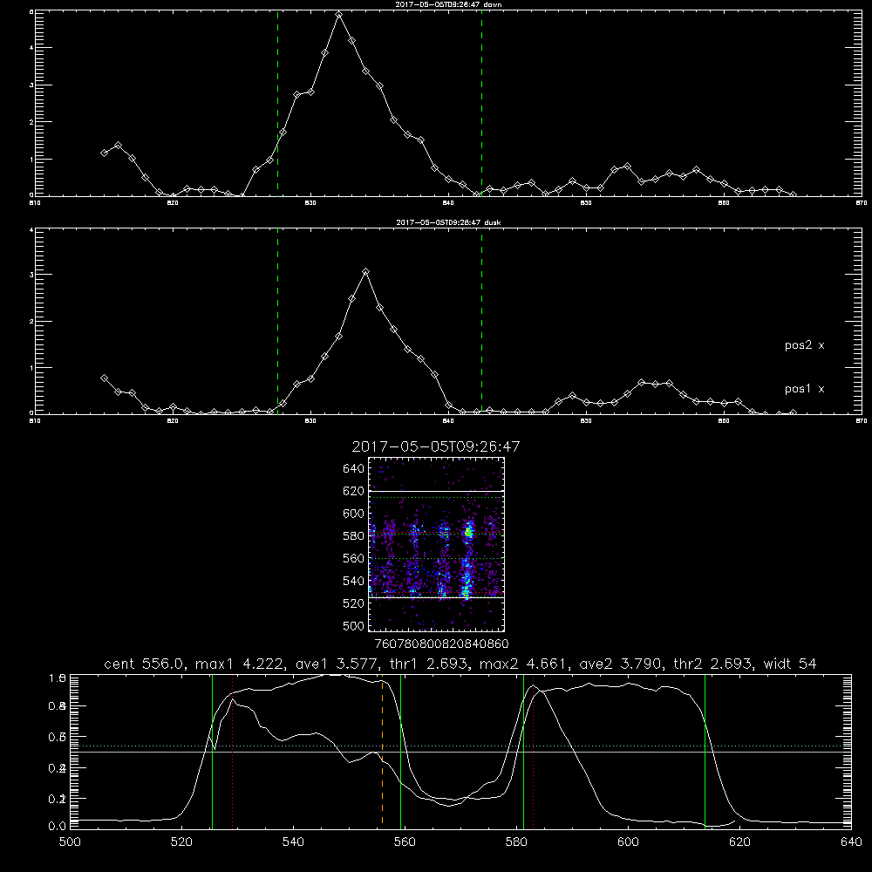Click the "max2 4.661" value in stats line

(x=521, y=664)
